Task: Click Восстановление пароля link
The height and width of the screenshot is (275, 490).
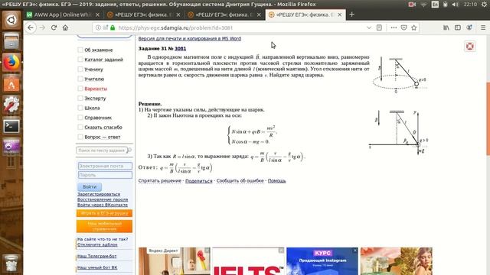Action: tap(103, 199)
